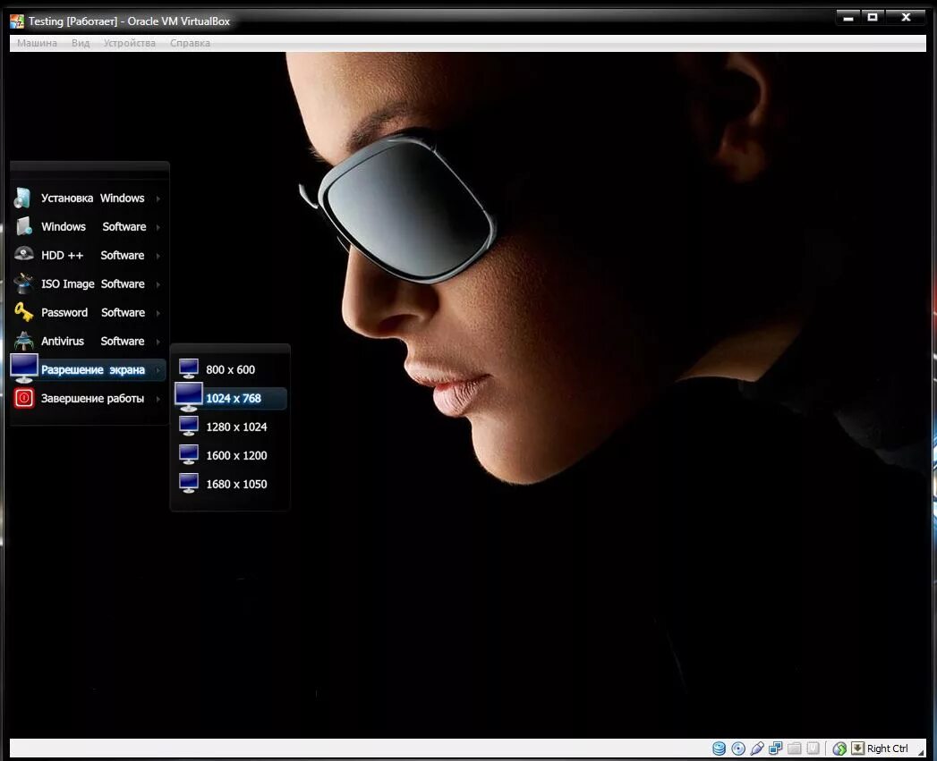Click the hard disk activity status icon
This screenshot has width=937, height=761.
point(719,748)
